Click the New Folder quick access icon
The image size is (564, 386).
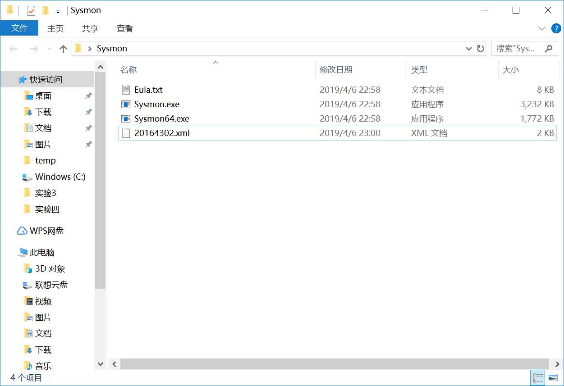tap(45, 10)
